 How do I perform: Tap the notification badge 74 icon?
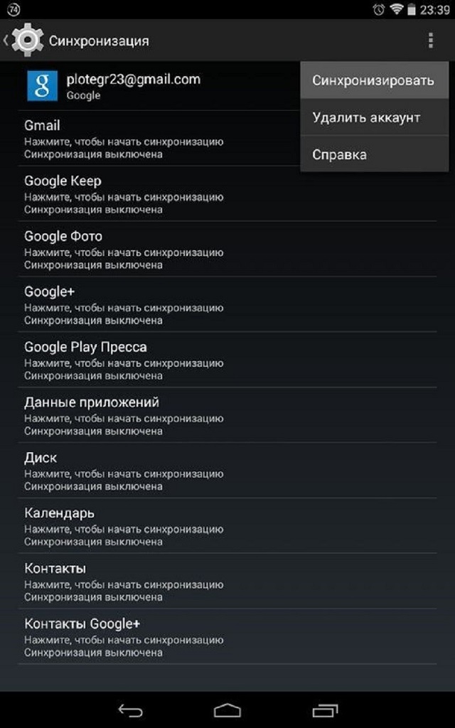[x=14, y=9]
